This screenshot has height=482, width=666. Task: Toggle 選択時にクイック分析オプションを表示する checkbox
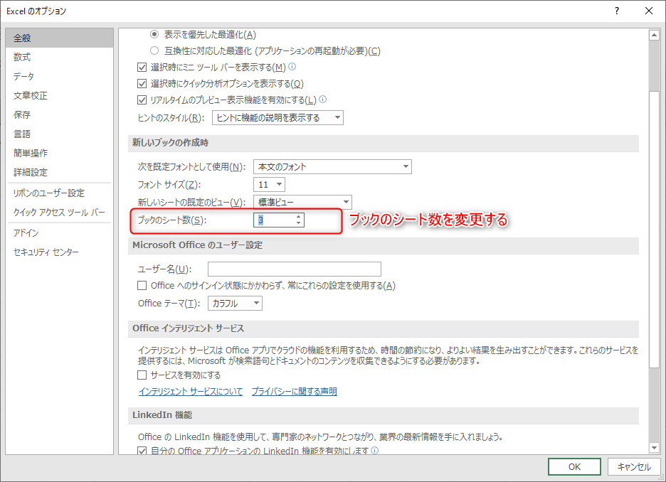(x=142, y=84)
